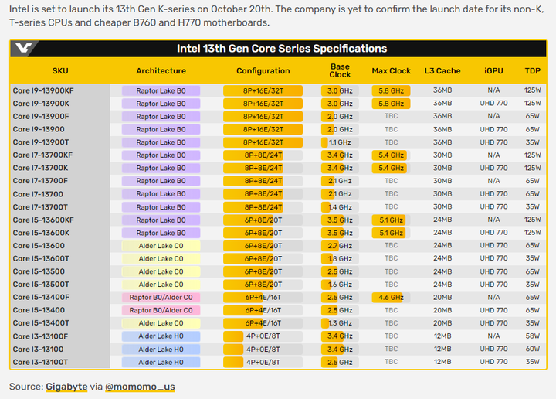
Task: Select the Core I5-13500T SKU cell
Action: (60, 284)
